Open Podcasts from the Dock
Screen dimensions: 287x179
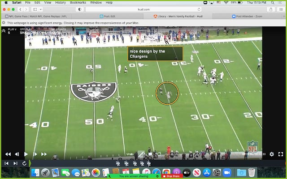(x=176, y=172)
